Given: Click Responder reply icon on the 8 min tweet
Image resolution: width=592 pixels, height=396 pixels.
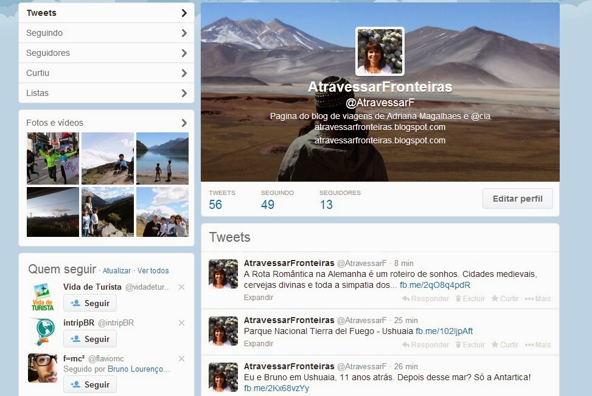Looking at the screenshot, I should tap(425, 298).
